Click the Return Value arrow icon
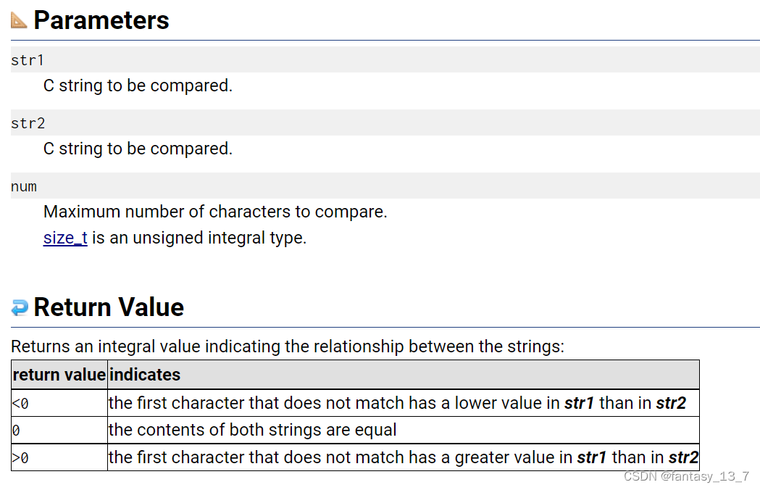This screenshot has width=760, height=490. pos(20,307)
